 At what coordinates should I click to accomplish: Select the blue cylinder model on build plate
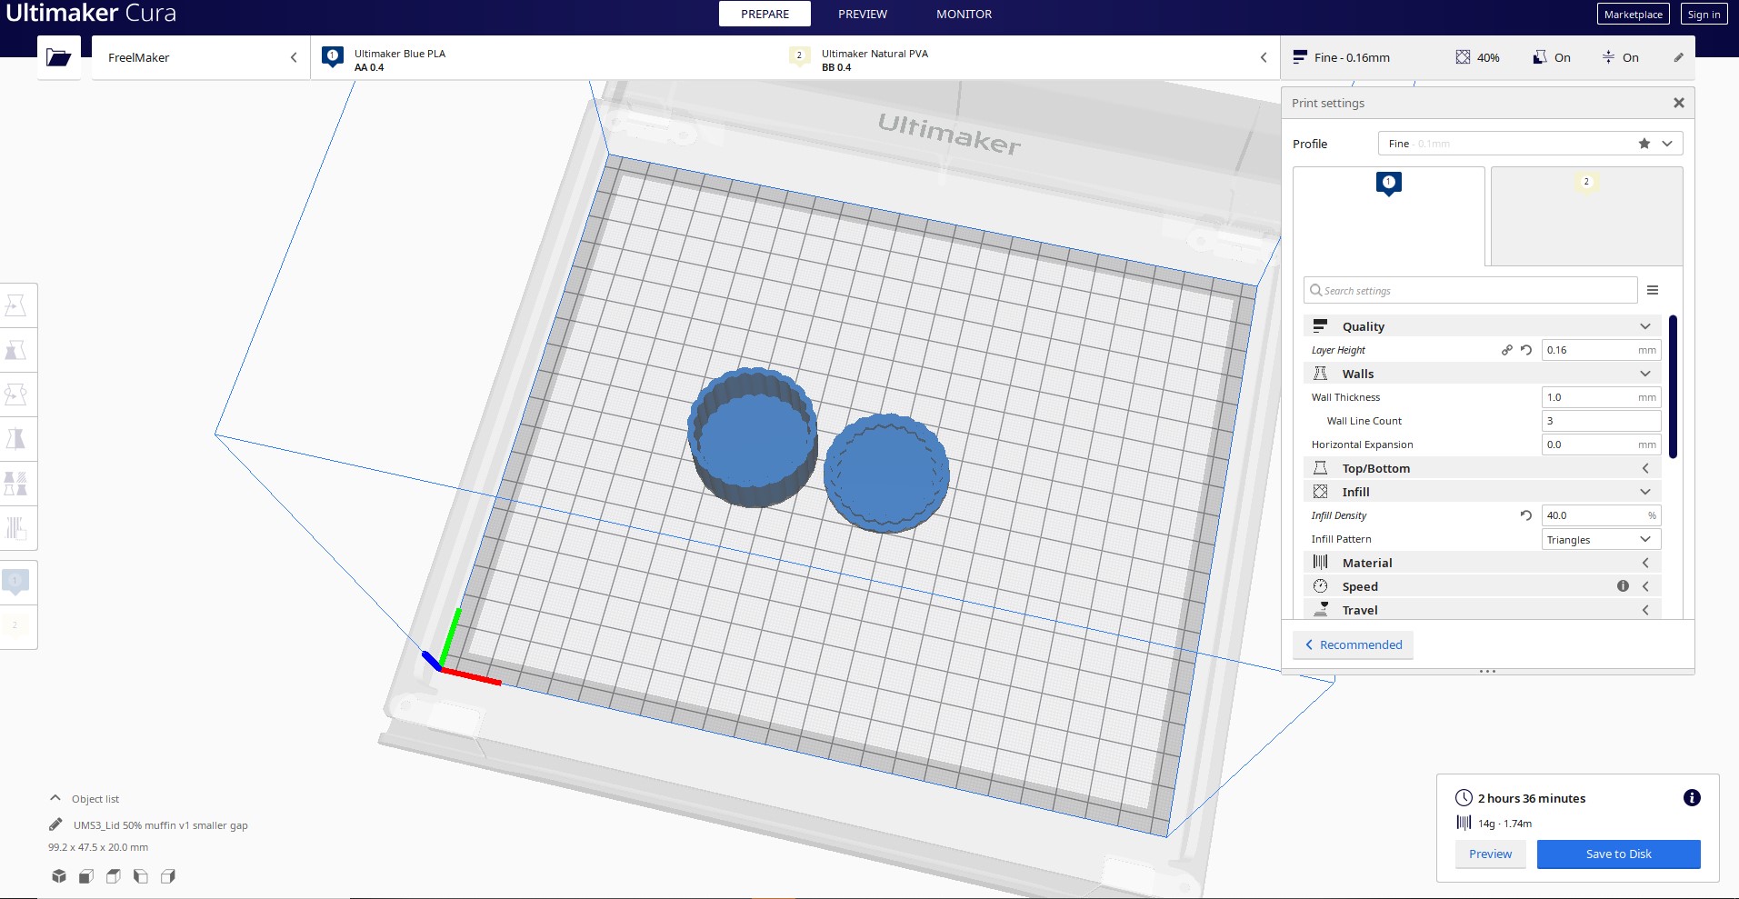click(x=752, y=437)
